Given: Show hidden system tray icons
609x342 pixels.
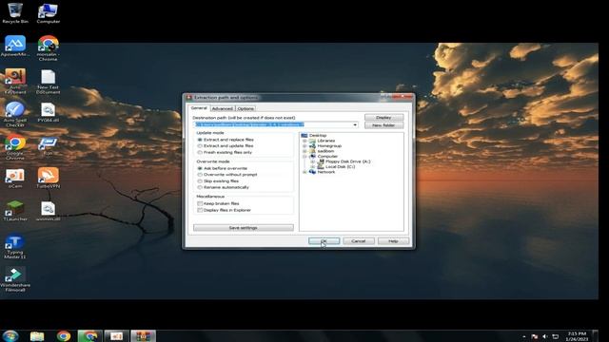Looking at the screenshot, I should pyautogui.click(x=524, y=336).
